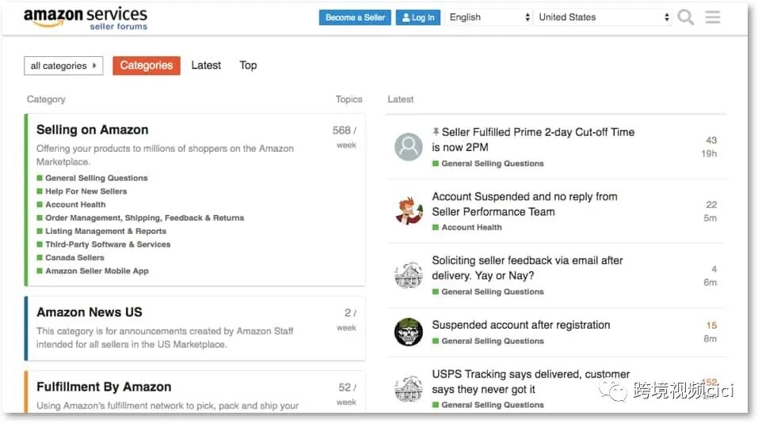Click the Amazon Services seller forums logo
This screenshot has width=758, height=423.
(85, 18)
